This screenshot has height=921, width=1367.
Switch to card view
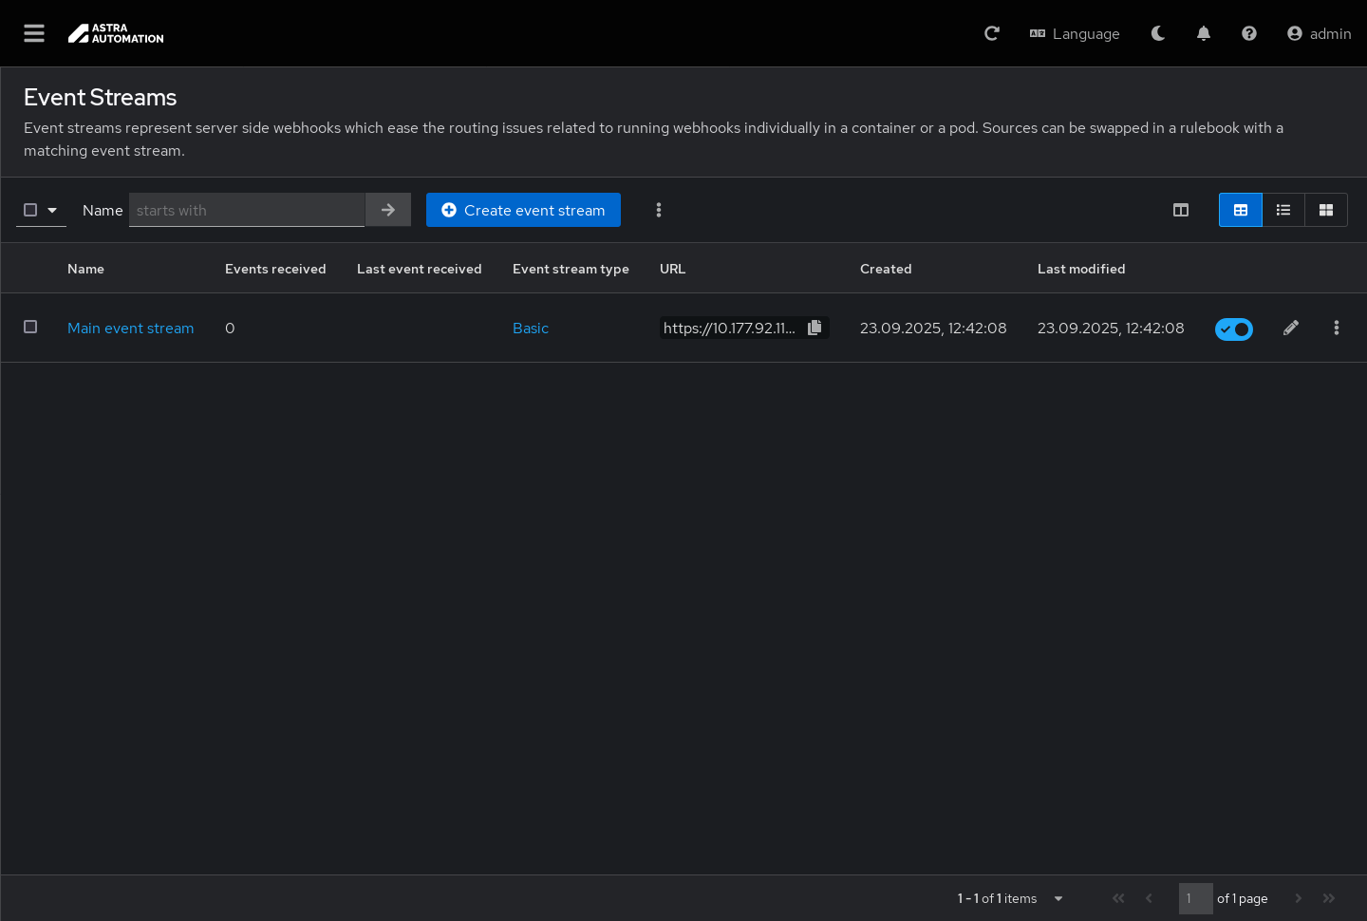[x=1326, y=210]
